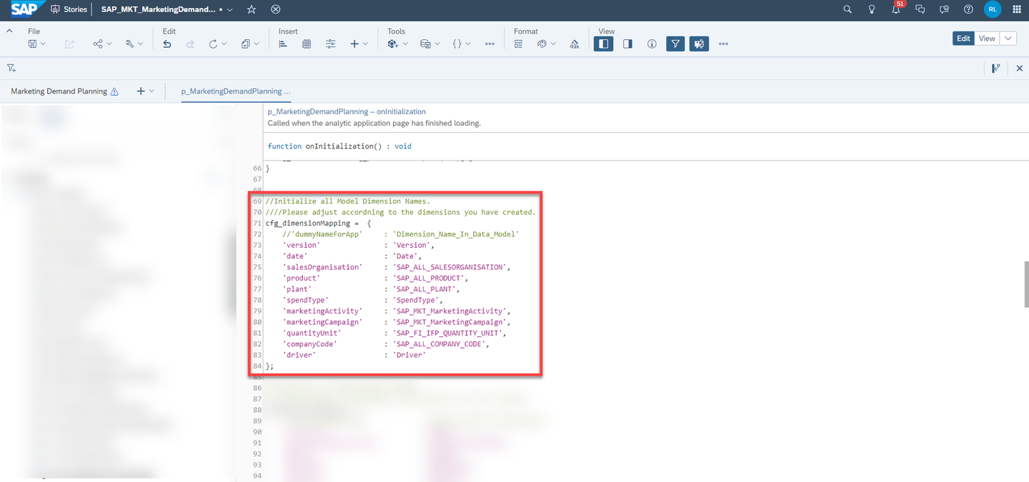Add a story filter with funnel-plus icon
This screenshot has width=1029, height=482.
click(x=11, y=68)
